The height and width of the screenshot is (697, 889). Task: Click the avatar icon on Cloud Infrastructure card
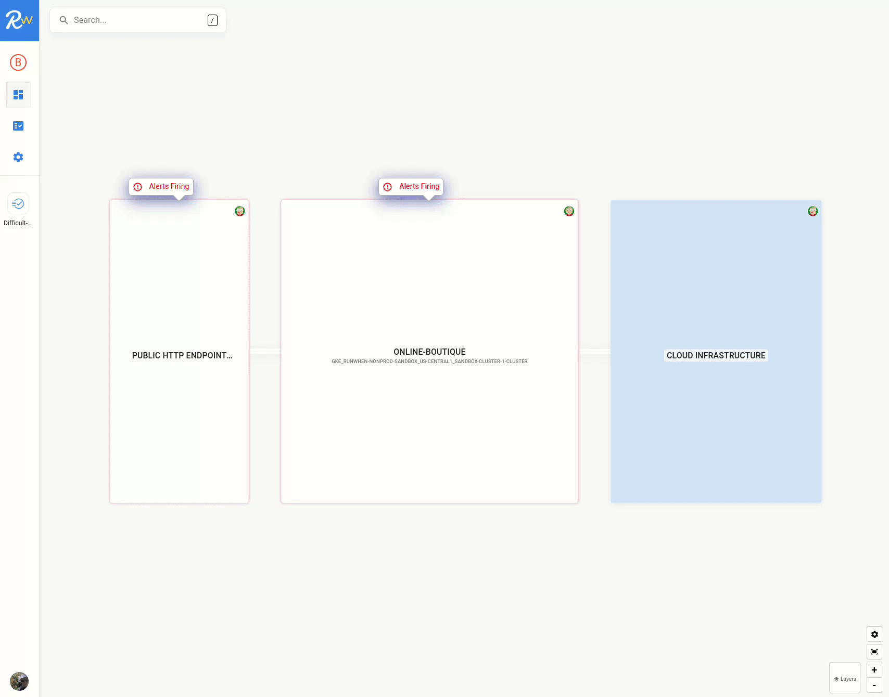click(812, 211)
